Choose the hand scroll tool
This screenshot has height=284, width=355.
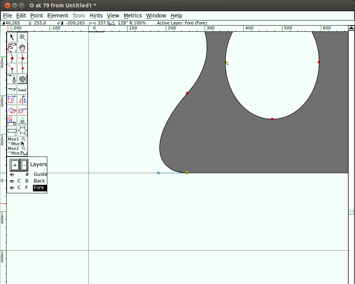tap(22, 48)
